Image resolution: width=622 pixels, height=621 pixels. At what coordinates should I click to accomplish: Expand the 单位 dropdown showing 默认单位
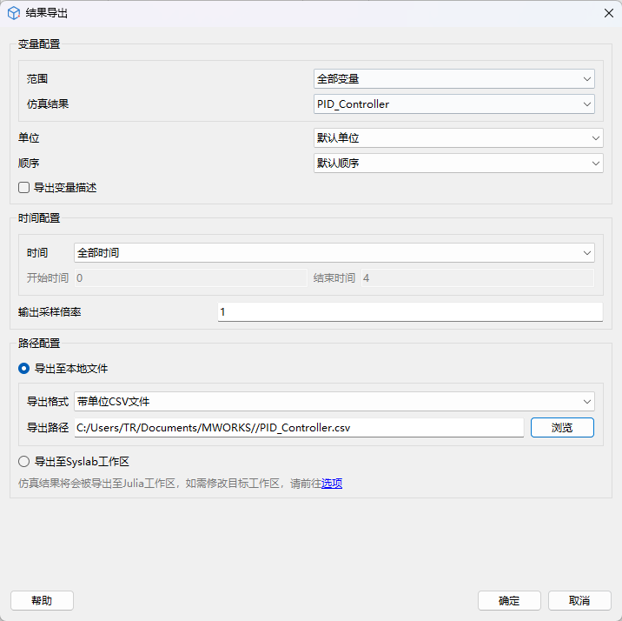(458, 137)
